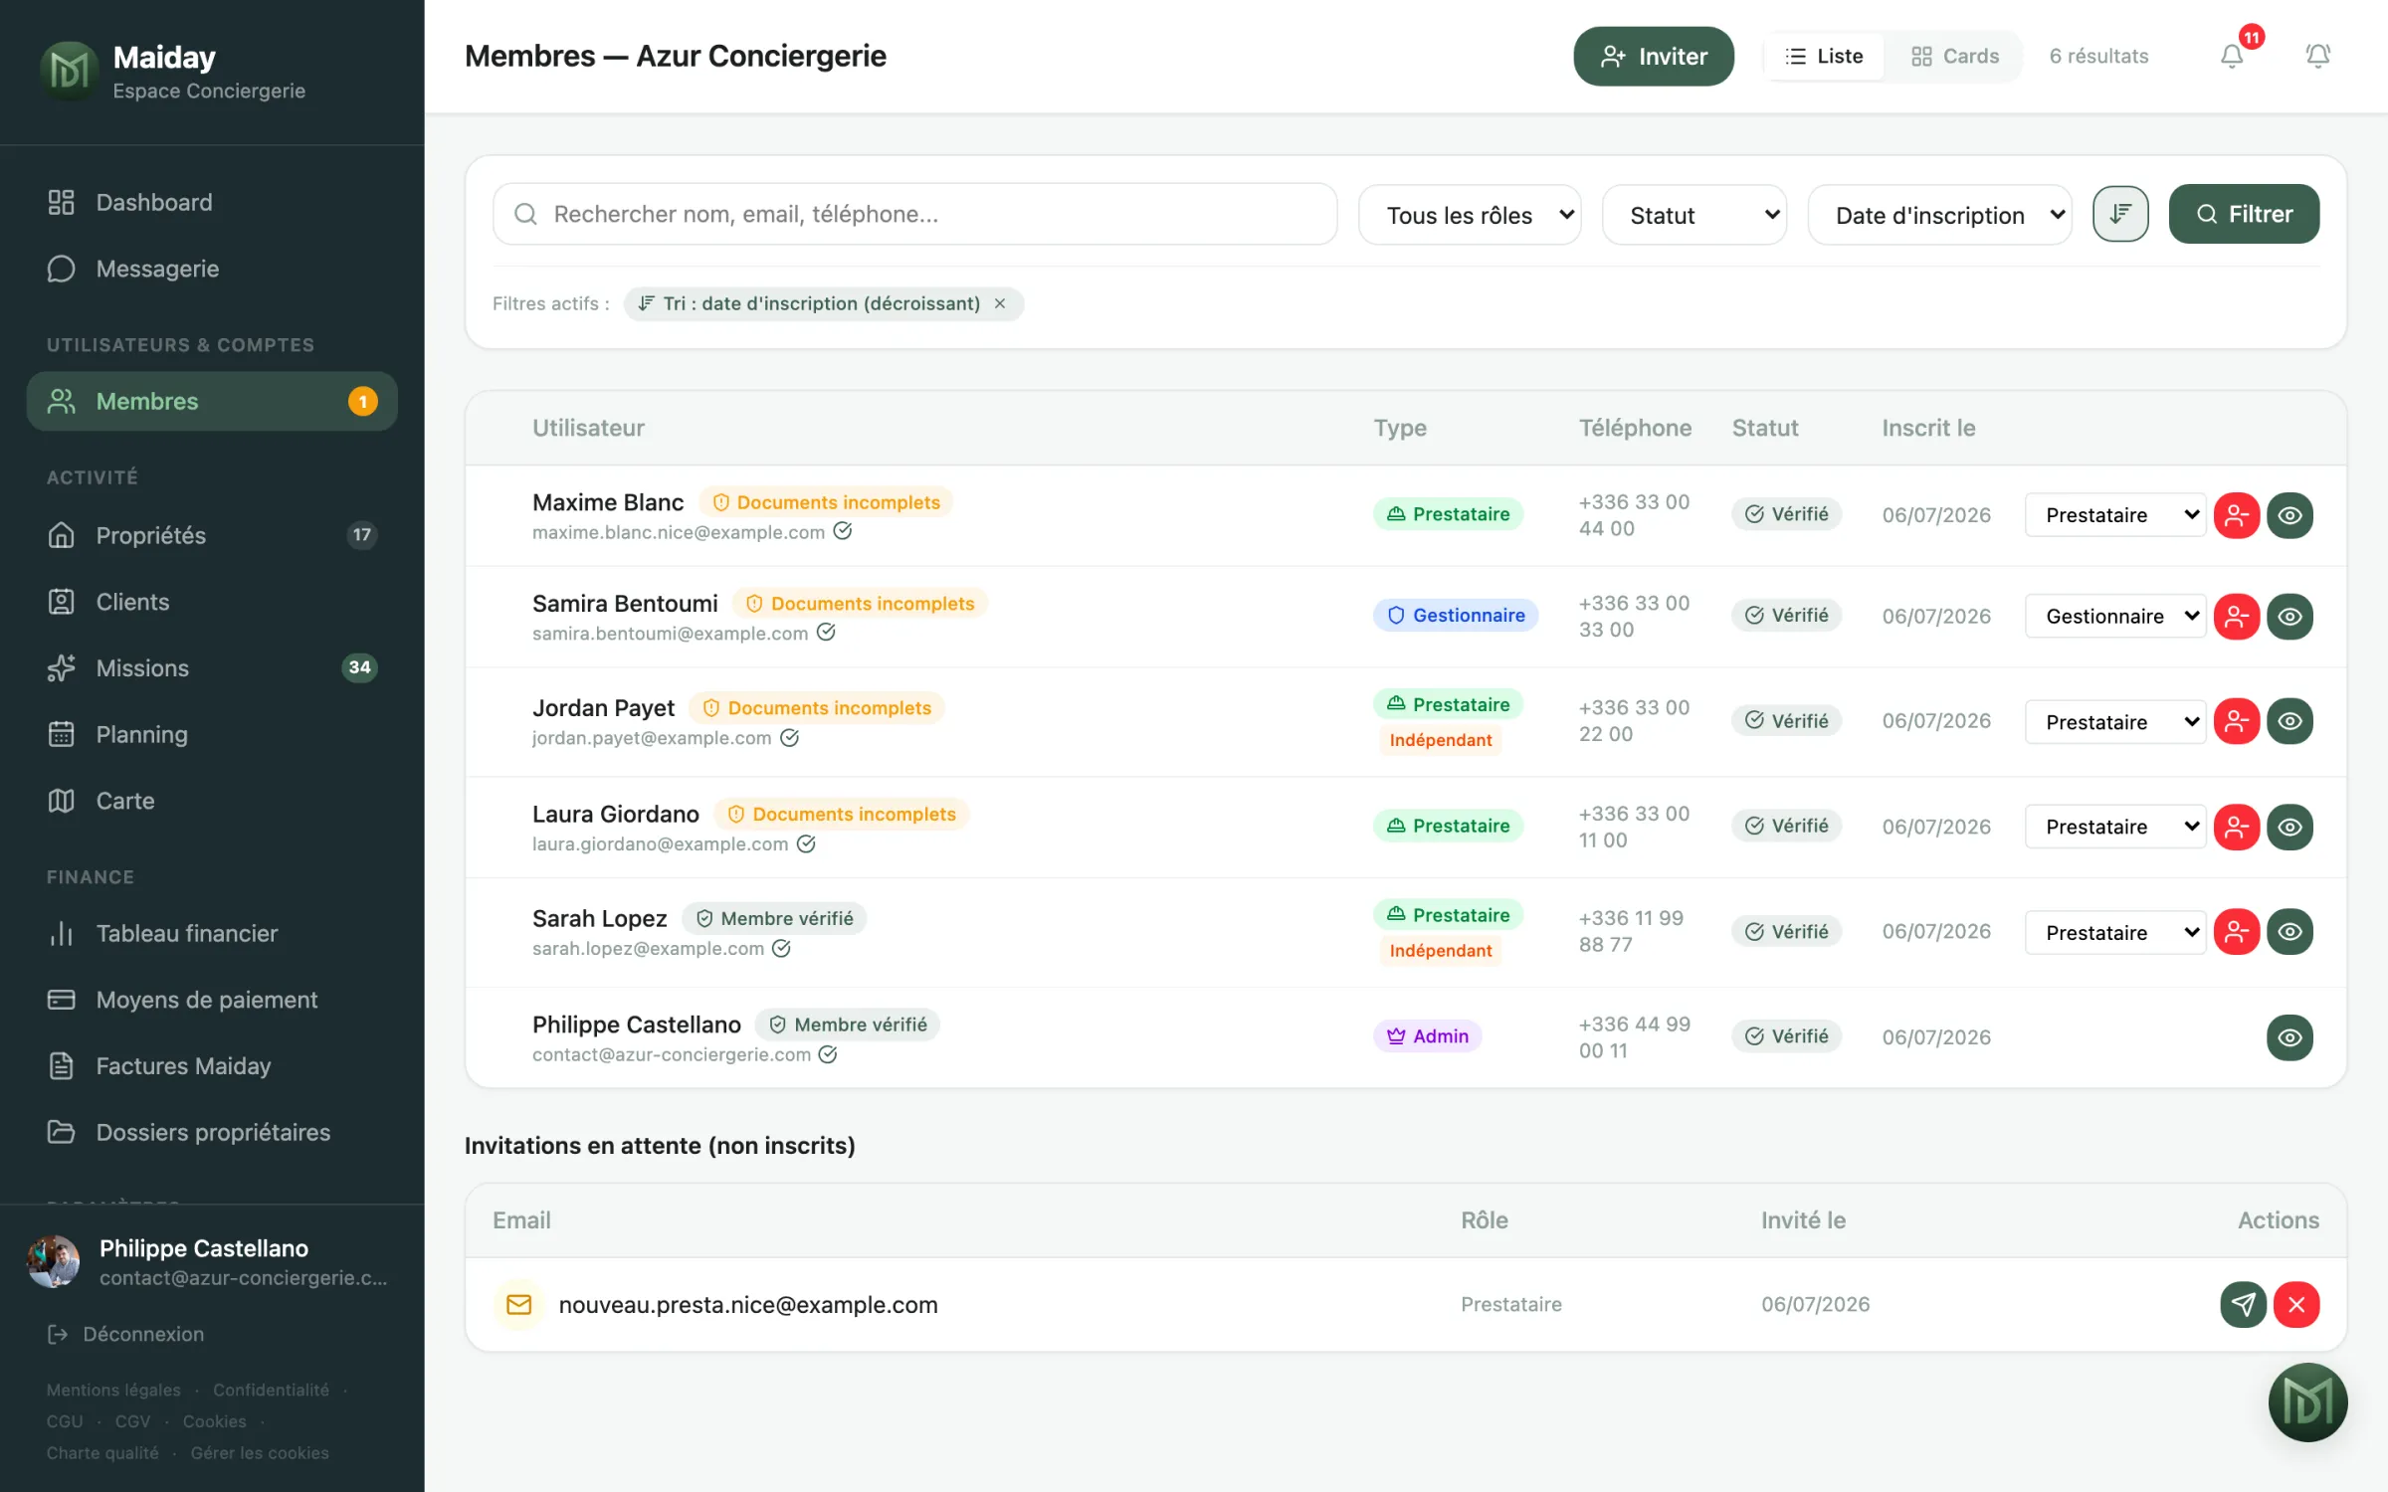The width and height of the screenshot is (2388, 1492).
Task: View Sarah Lopez details eye icon
Action: [x=2289, y=932]
